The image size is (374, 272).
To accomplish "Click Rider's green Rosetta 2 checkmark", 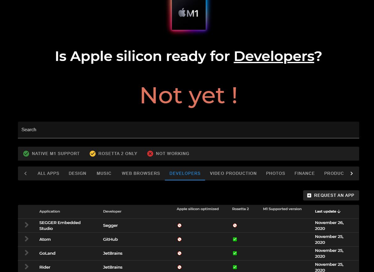I will 235,267.
